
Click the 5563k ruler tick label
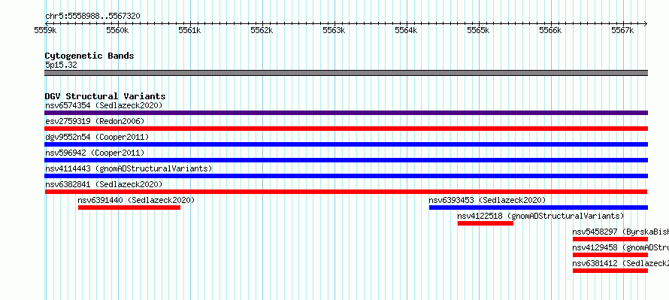(x=334, y=31)
